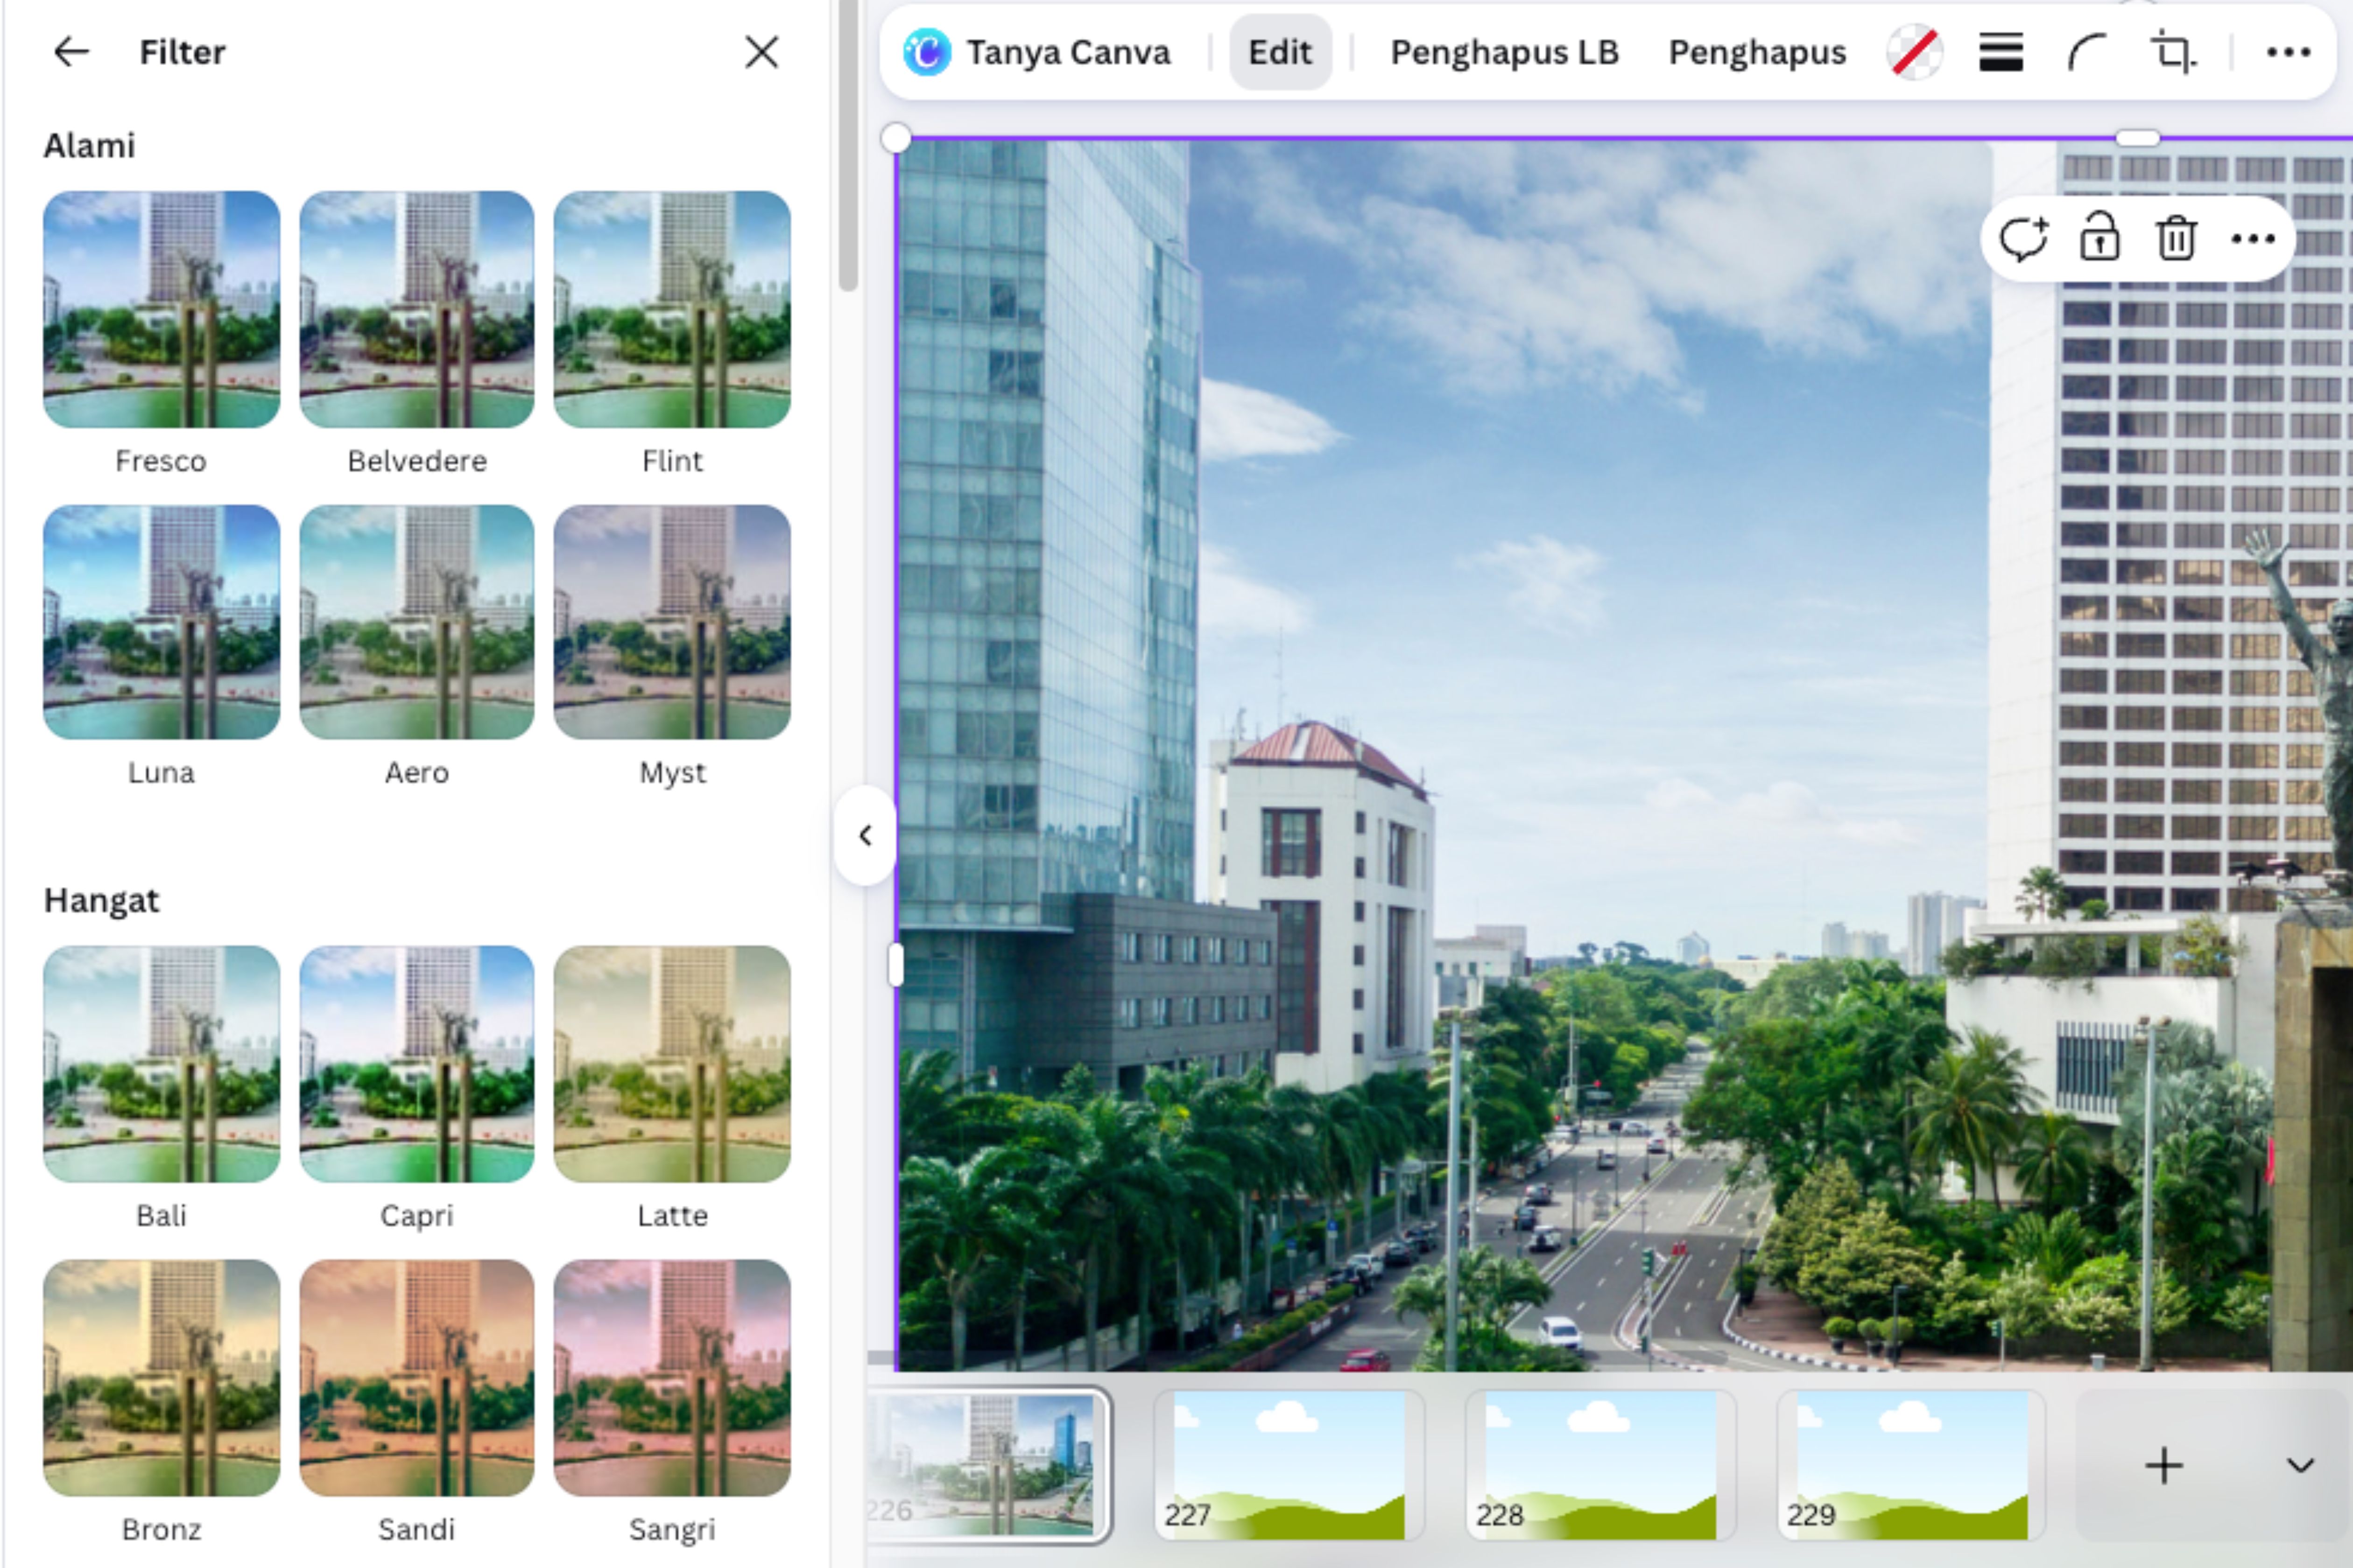Collapse the side panel with chevron
The width and height of the screenshot is (2353, 1568).
pos(866,835)
